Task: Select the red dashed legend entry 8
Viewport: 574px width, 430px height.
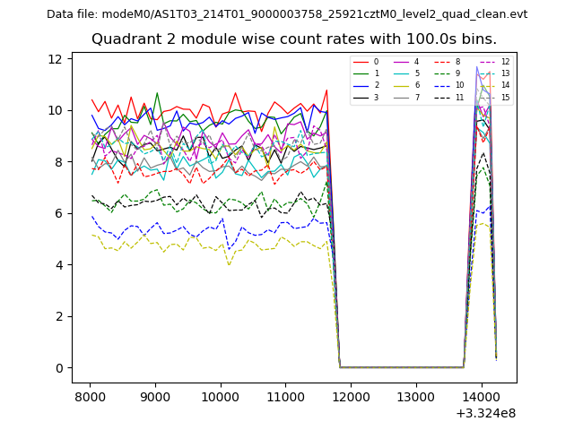Action: pyautogui.click(x=443, y=62)
